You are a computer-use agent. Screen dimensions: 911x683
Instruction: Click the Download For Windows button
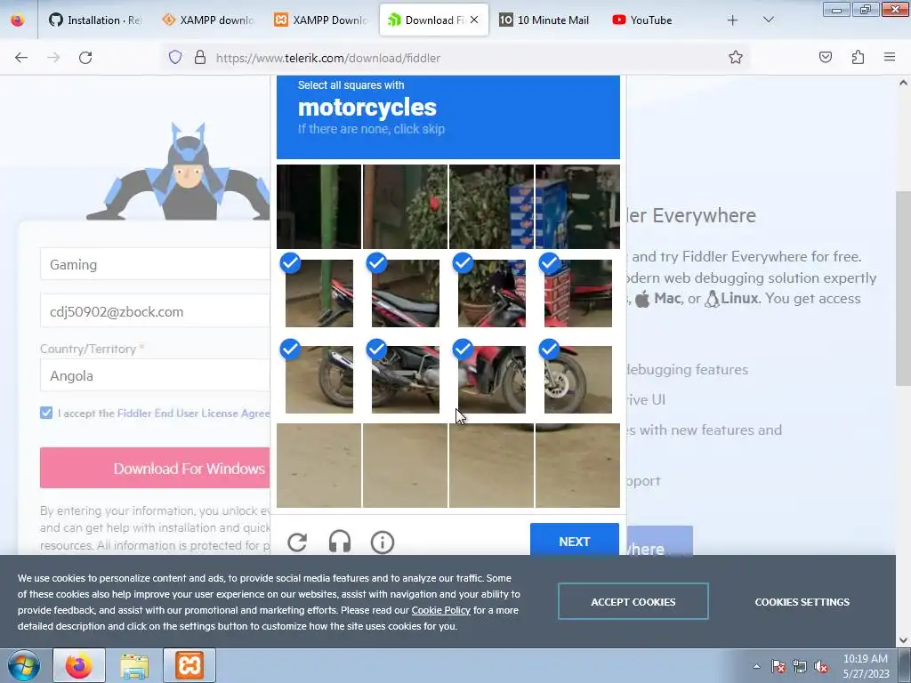[x=155, y=468]
